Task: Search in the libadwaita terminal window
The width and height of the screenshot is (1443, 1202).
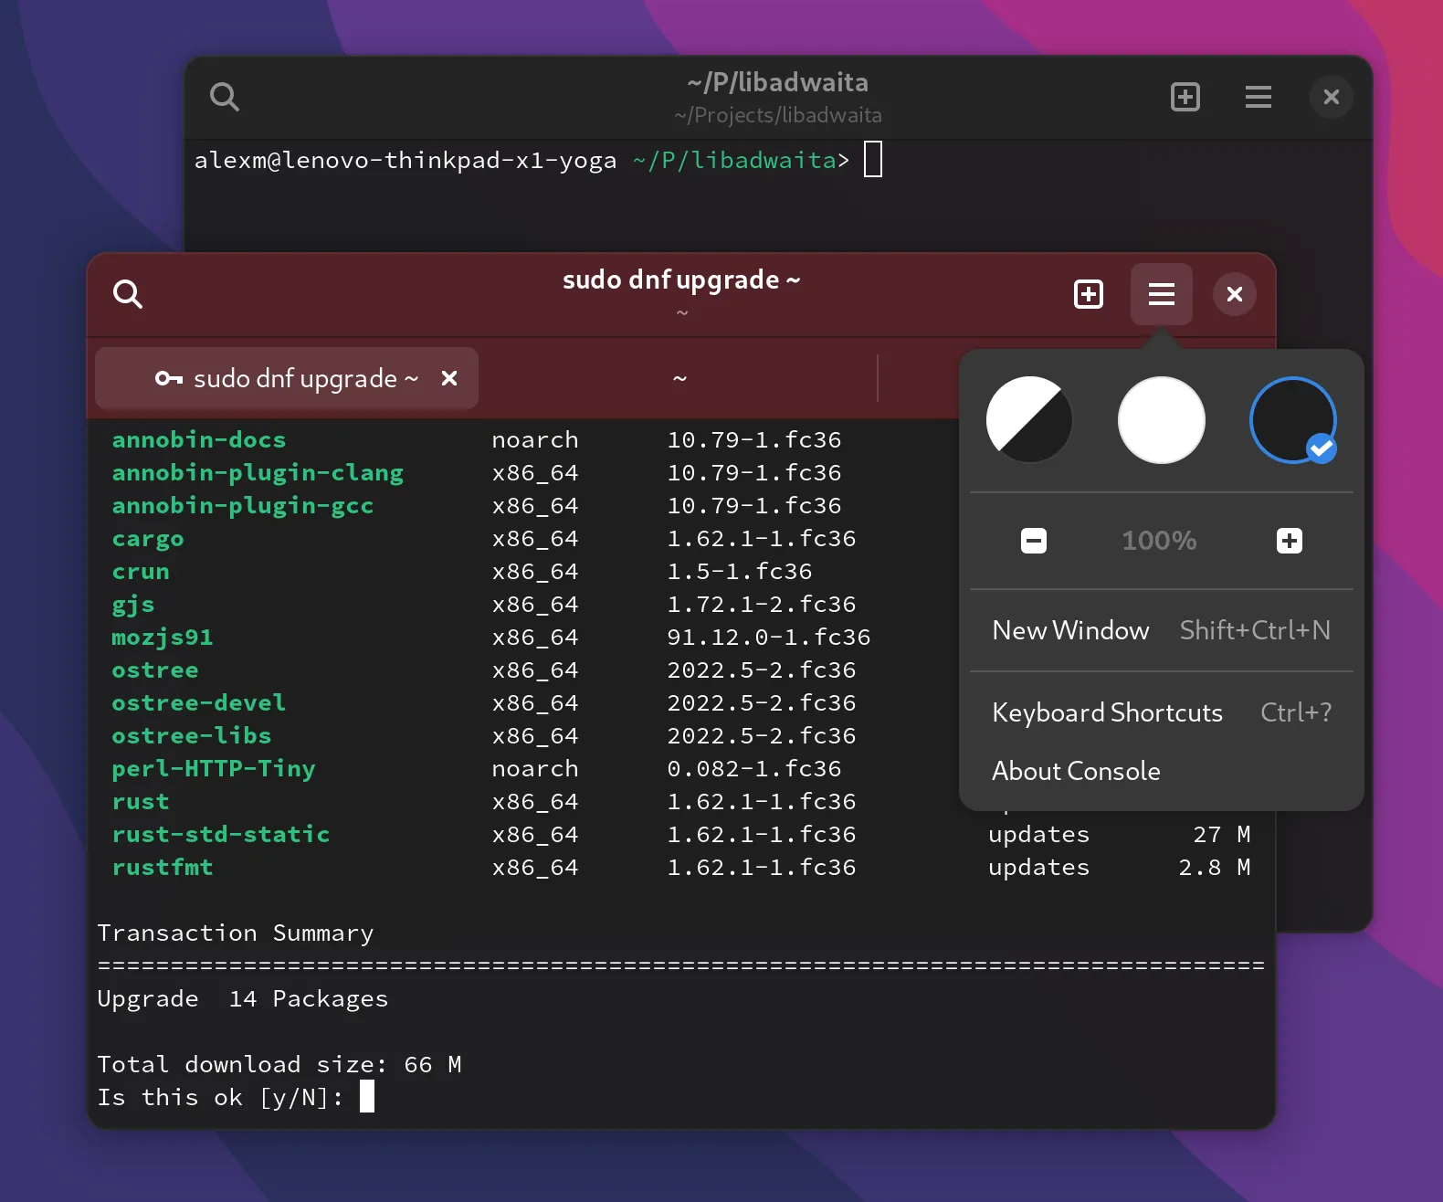Action: tap(224, 97)
